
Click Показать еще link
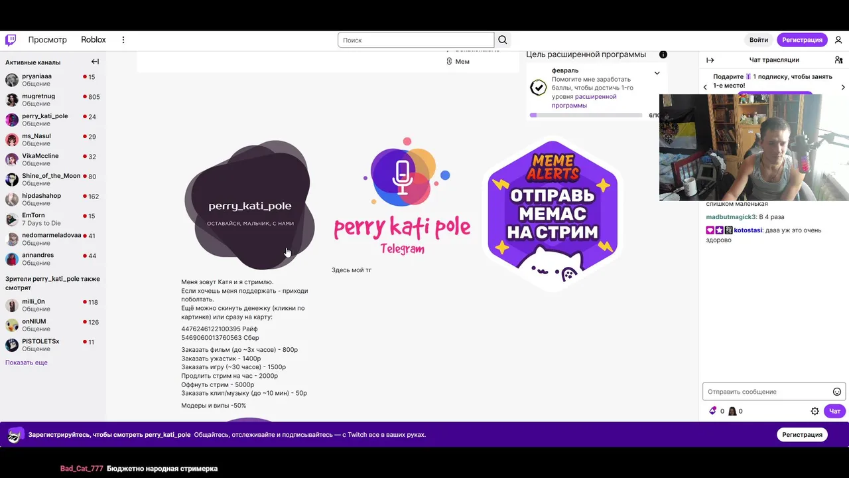point(27,362)
